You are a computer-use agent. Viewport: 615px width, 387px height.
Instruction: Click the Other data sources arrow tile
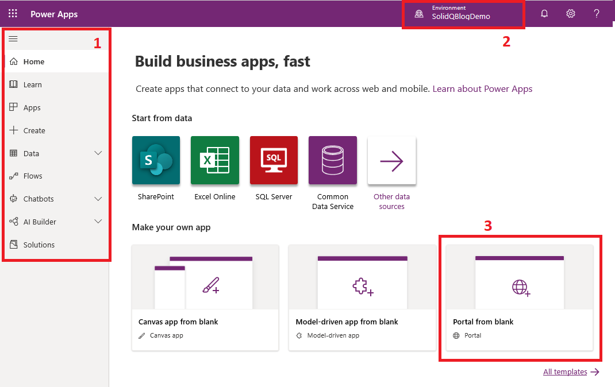(x=391, y=160)
